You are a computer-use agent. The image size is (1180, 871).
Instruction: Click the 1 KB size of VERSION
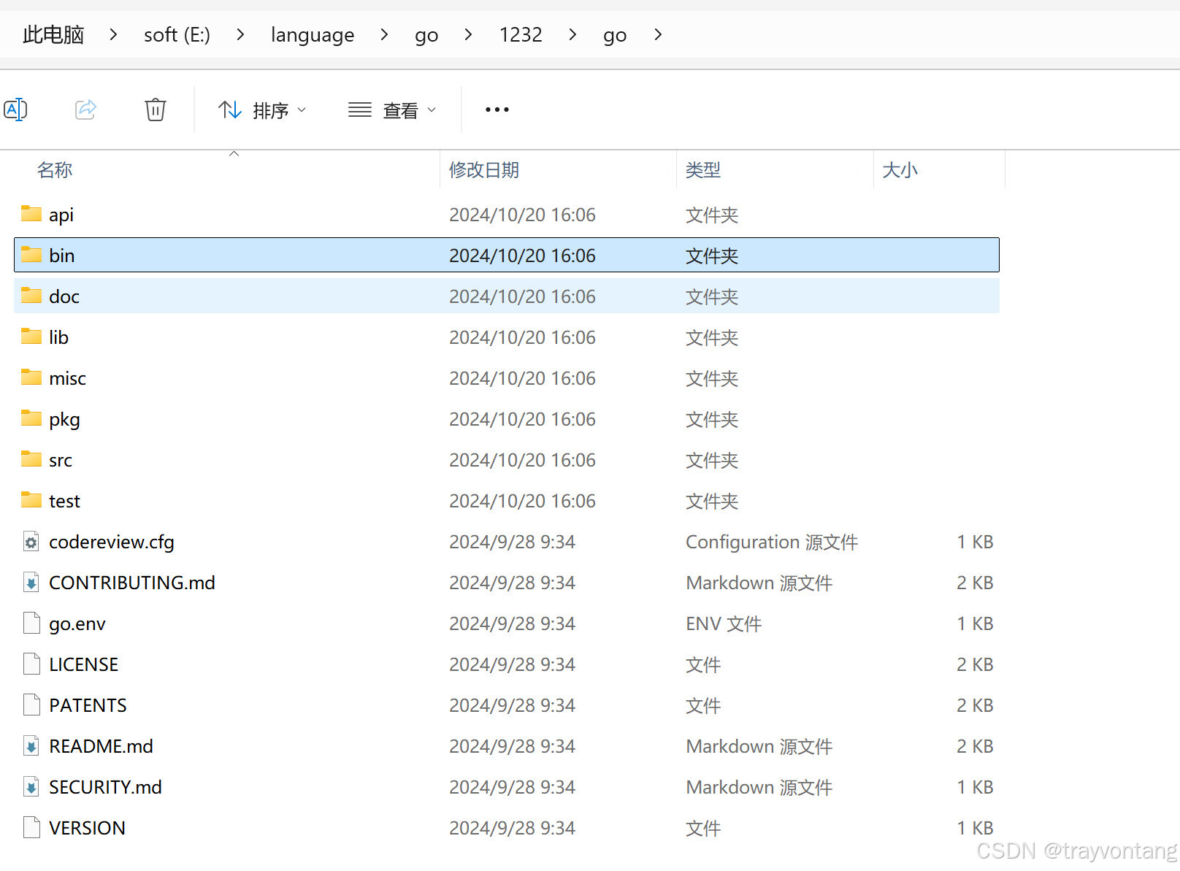point(975,828)
